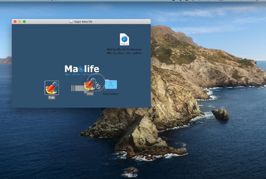Select the Safari WEBLOC file icon
This screenshot has width=266, height=179.
(124, 39)
